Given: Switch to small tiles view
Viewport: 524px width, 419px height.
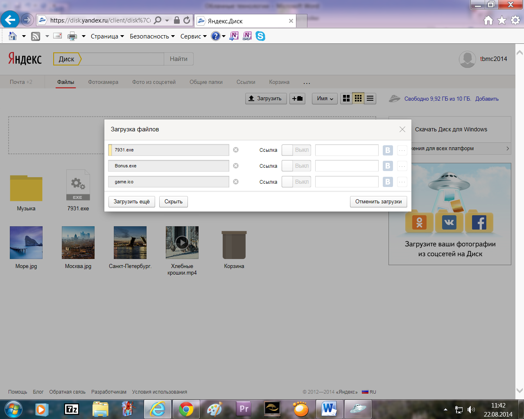Looking at the screenshot, I should (358, 98).
